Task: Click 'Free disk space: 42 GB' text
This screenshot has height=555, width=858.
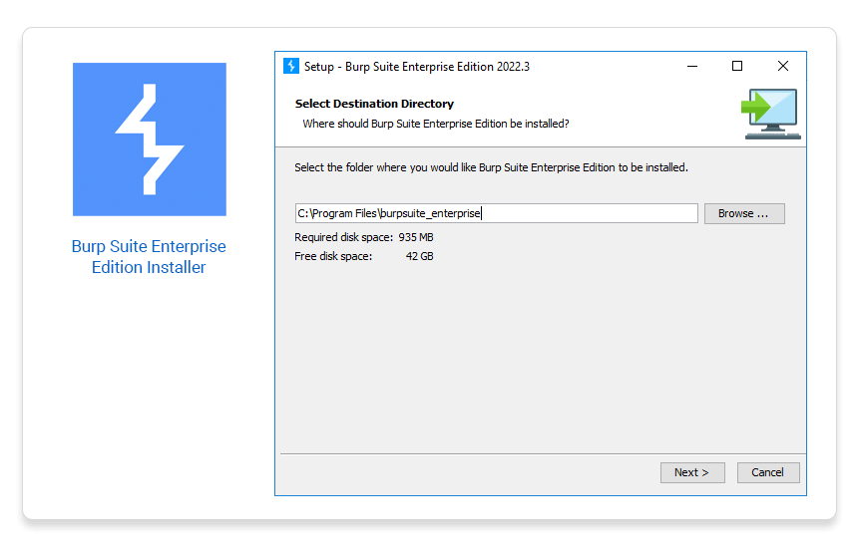Action: [x=364, y=256]
